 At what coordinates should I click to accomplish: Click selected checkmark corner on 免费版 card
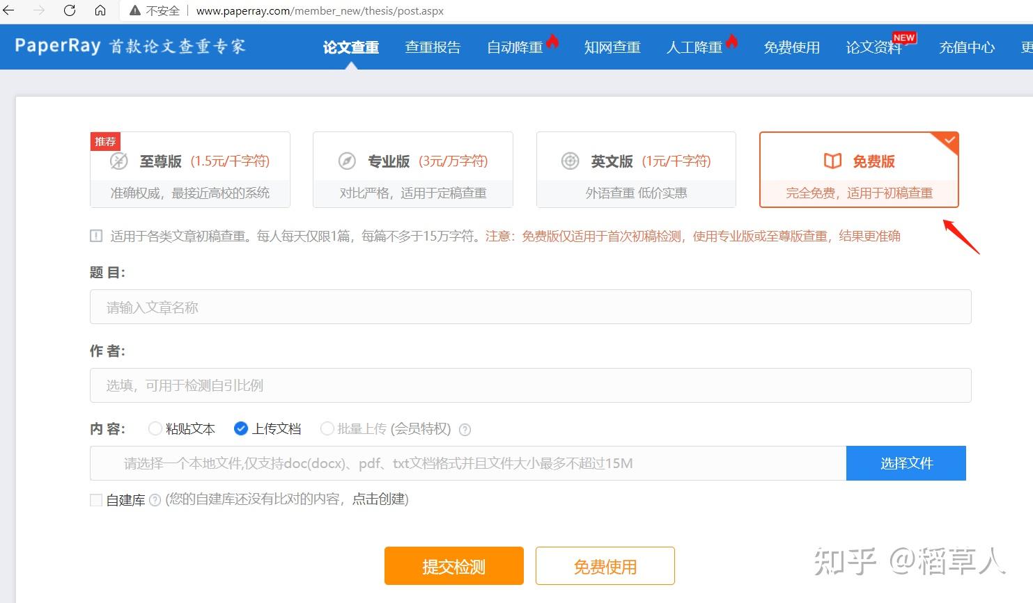949,140
